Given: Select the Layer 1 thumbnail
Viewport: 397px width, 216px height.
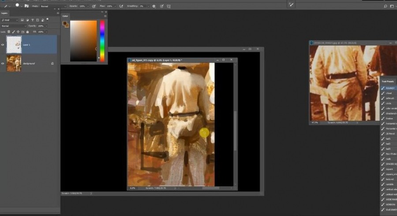Looking at the screenshot, I should (14, 44).
